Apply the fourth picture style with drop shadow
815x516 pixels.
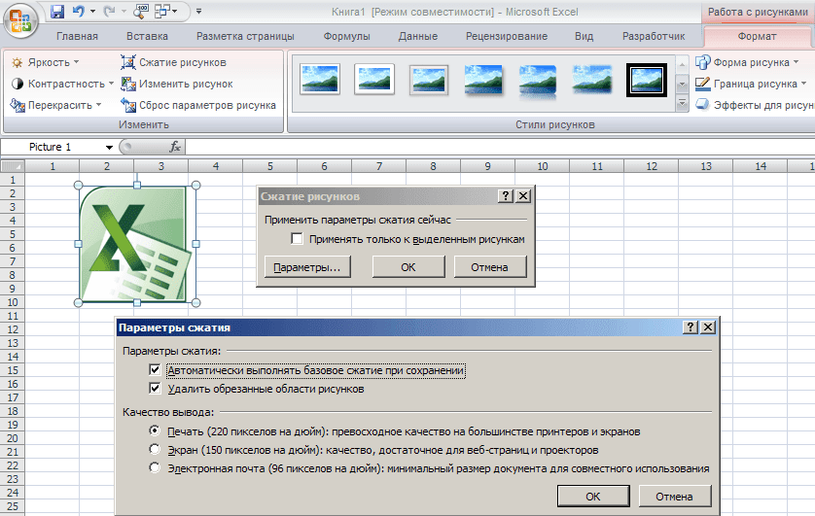(x=483, y=80)
